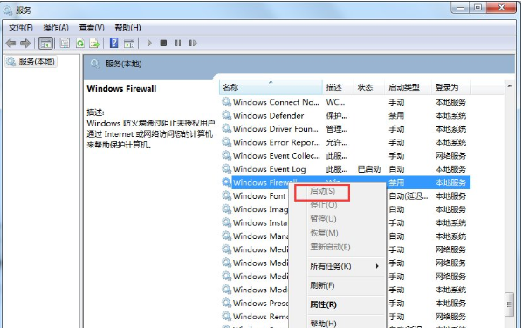Viewport: 522px width, 328px height.
Task: Click 刷新(F) in the context menu
Action: pyautogui.click(x=322, y=285)
